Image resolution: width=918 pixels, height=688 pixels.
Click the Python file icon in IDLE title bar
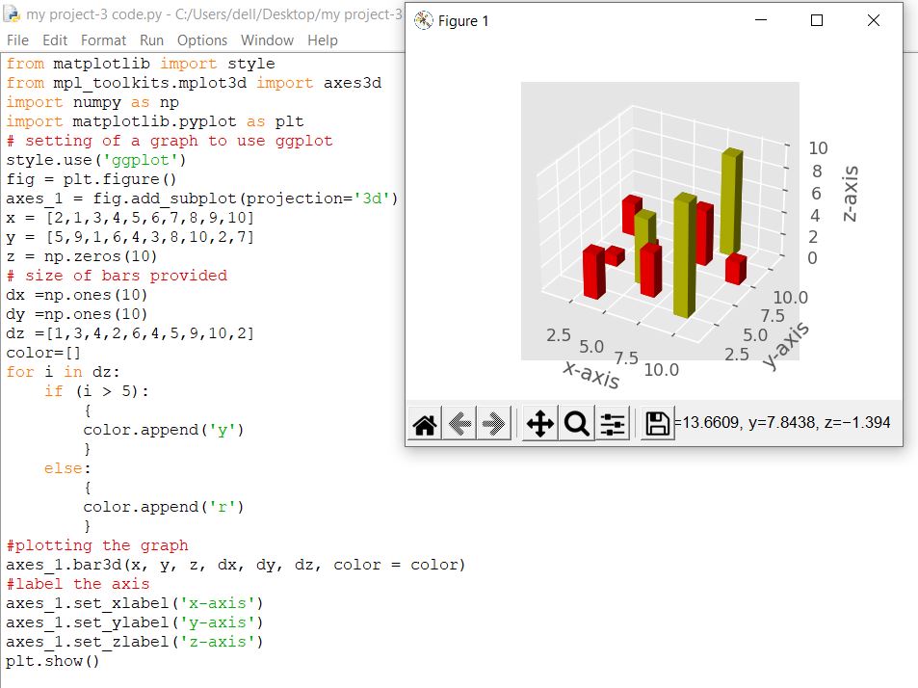13,14
